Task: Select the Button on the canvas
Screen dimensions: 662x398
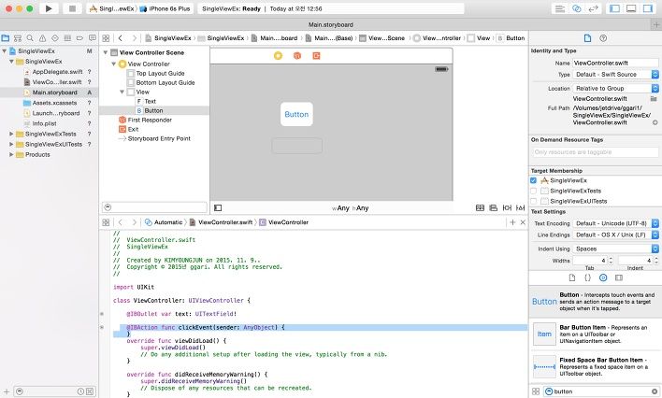Action: point(296,114)
